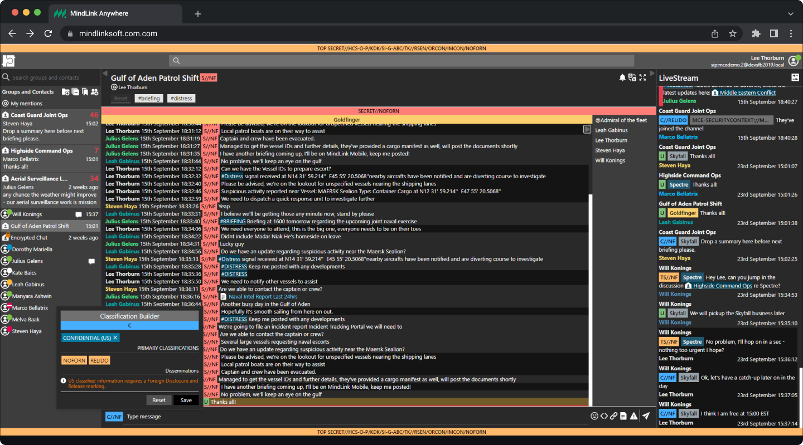Image resolution: width=803 pixels, height=445 pixels.
Task: Expand the chat to fullscreen view
Action: click(x=642, y=77)
